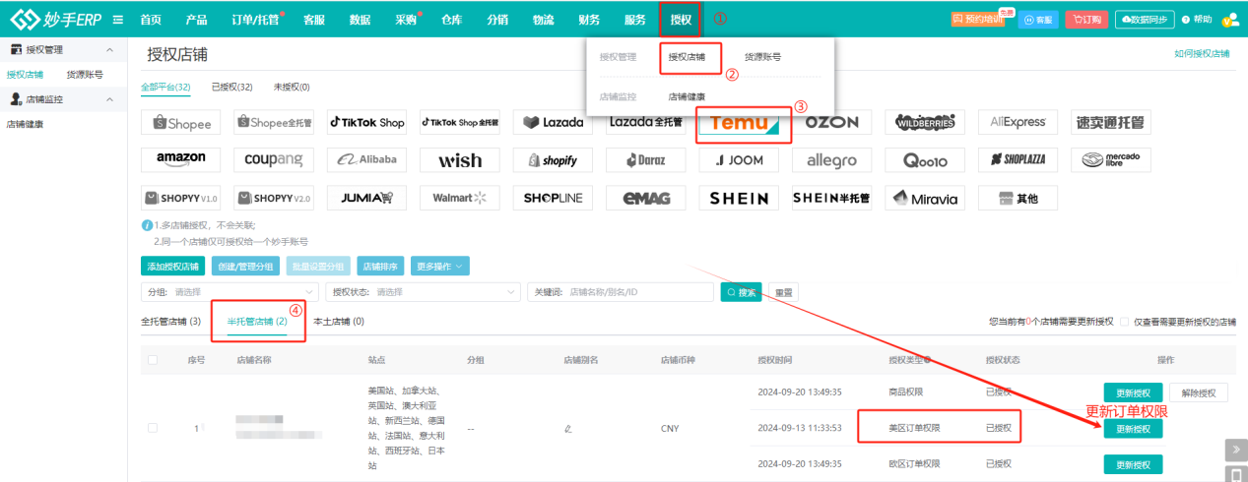Click 创建/管理分组 button
This screenshot has width=1248, height=482.
point(244,266)
